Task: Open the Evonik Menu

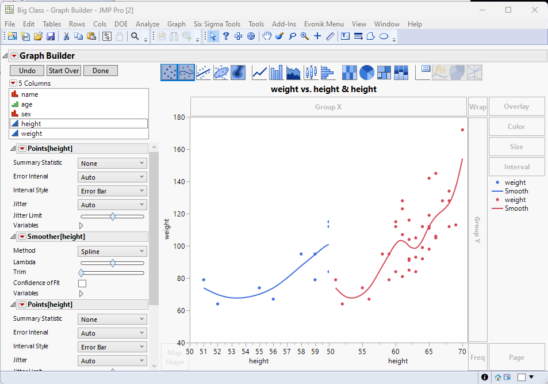Action: (324, 24)
